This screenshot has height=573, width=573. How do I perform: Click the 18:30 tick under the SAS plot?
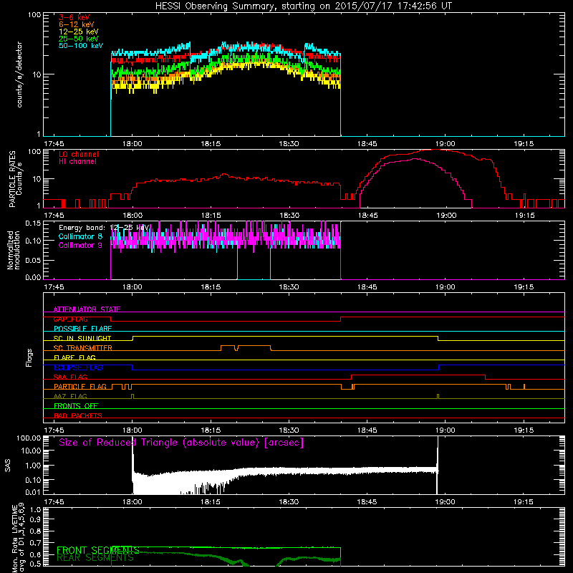click(289, 502)
